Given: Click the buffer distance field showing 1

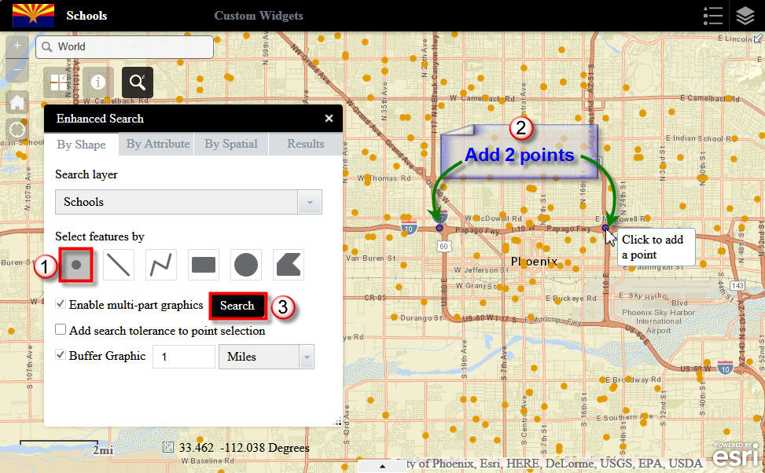Looking at the screenshot, I should [x=184, y=357].
